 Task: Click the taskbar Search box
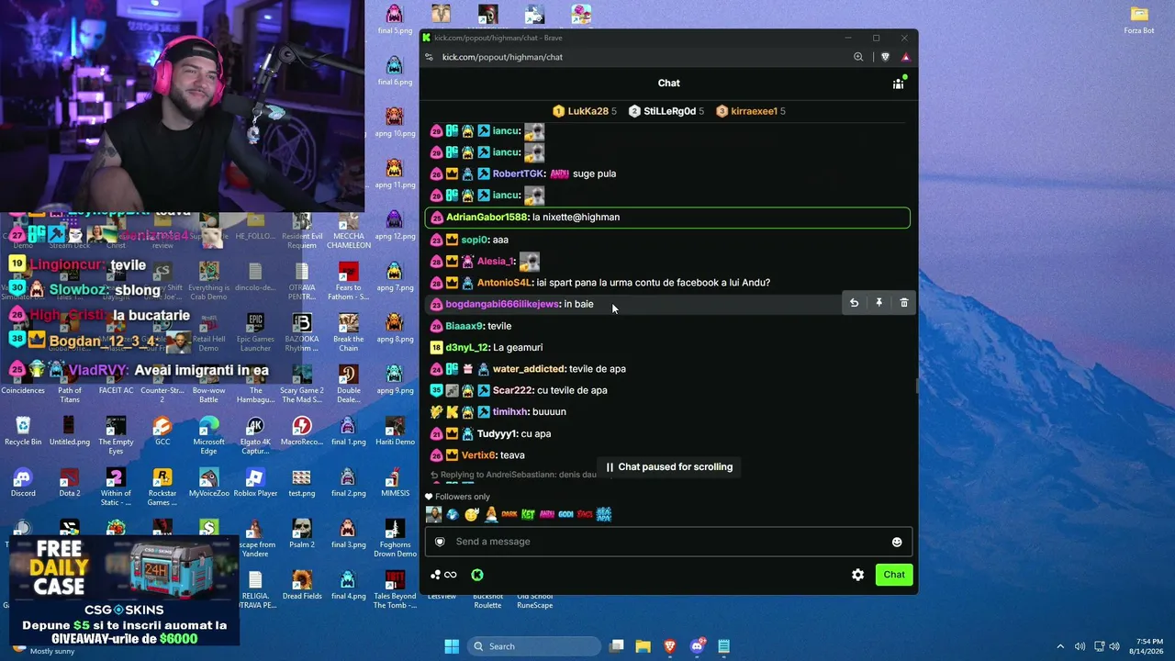tap(535, 646)
